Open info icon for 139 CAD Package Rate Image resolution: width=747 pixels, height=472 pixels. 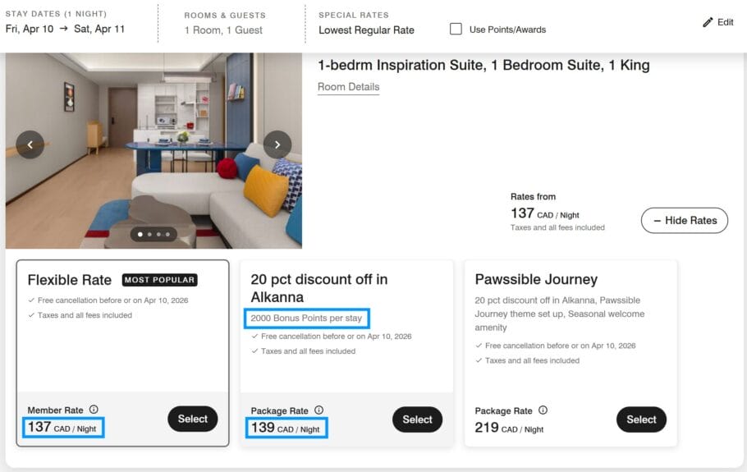tap(319, 410)
